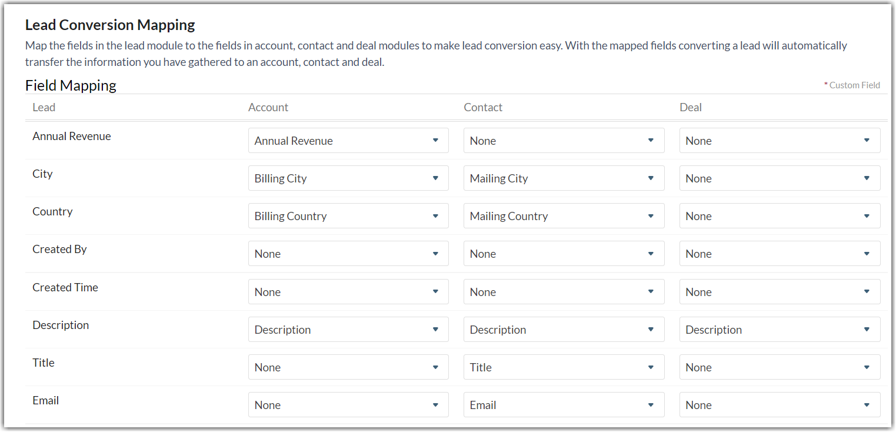Expand the Contact Description mapping dropdown
896x432 pixels.
(564, 330)
